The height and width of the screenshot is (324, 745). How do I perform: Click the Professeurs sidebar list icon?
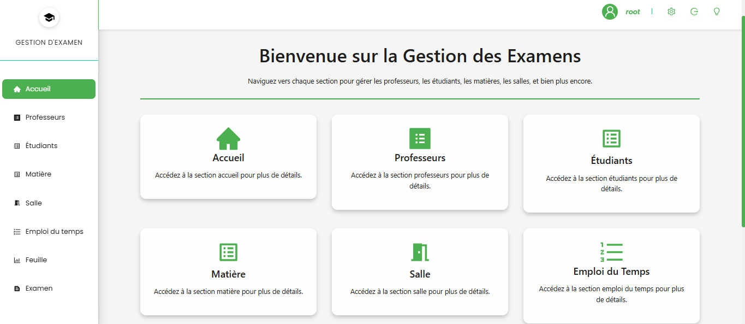(17, 117)
